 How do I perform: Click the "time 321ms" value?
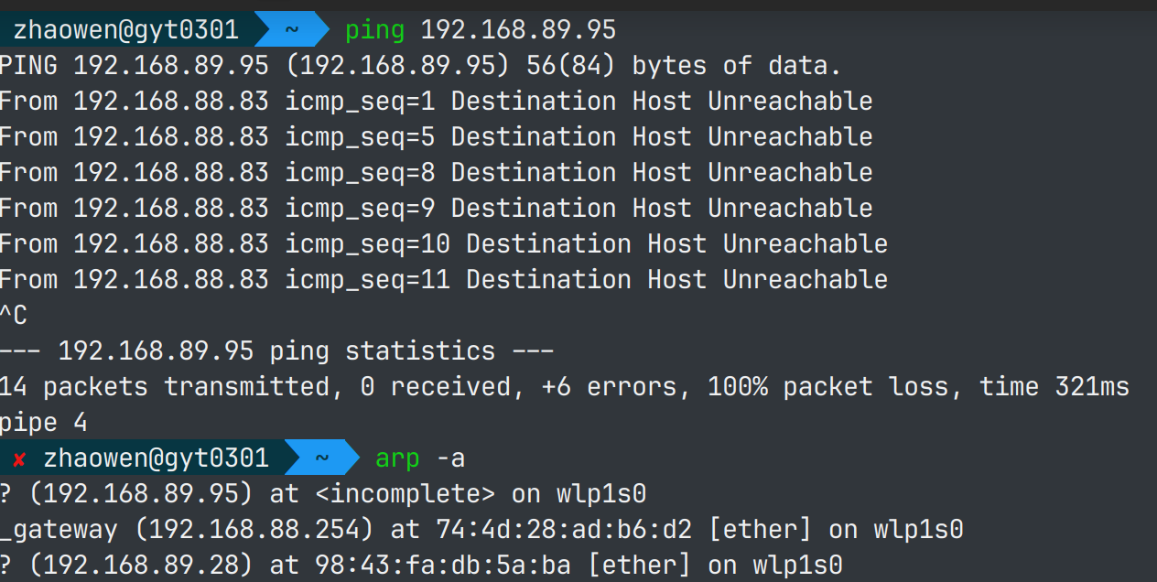click(1054, 387)
